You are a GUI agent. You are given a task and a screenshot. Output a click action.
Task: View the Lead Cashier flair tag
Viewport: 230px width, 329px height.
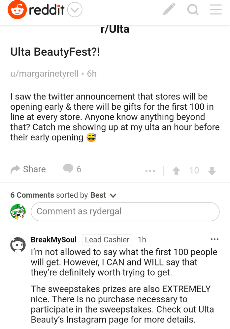tap(107, 240)
